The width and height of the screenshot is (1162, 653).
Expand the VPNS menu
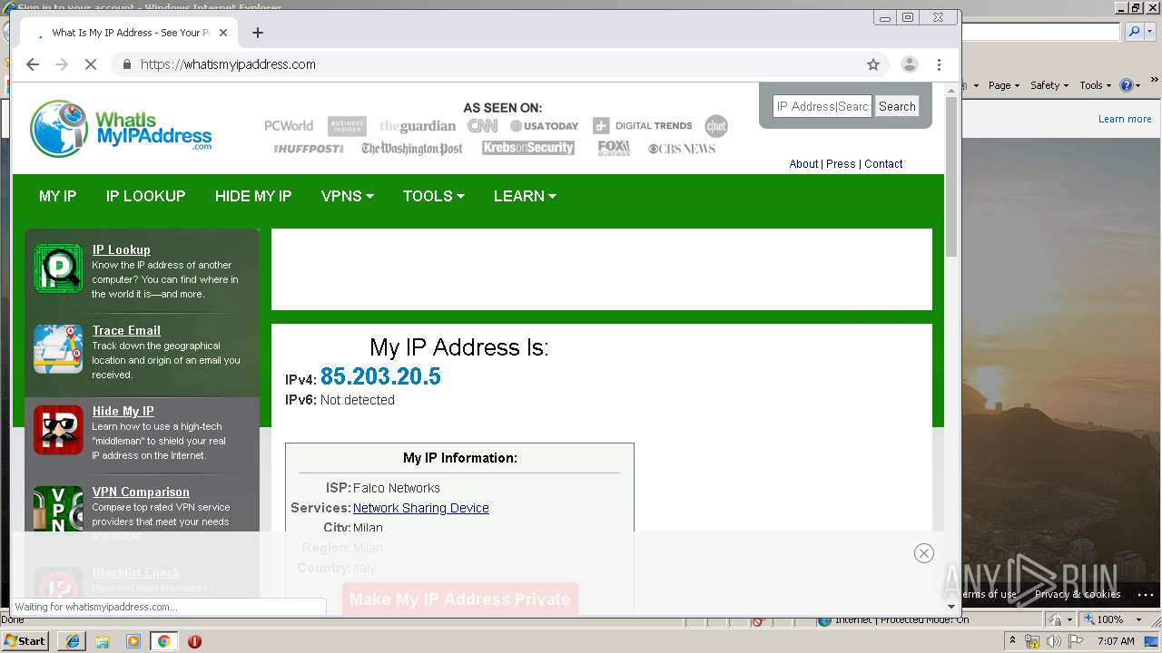click(347, 196)
